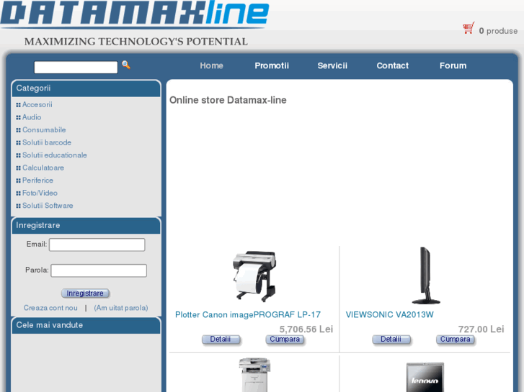
Task: Open the Calculatoare category
Action: [43, 168]
